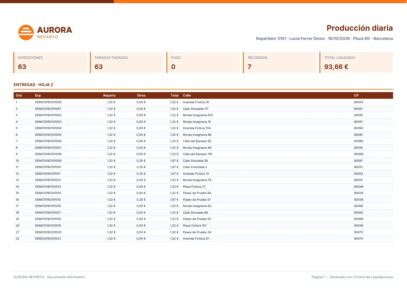Click postal code 80095
The width and height of the screenshot is (407, 288).
(359, 206)
